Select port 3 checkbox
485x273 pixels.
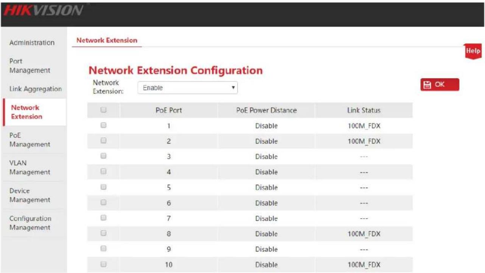pyautogui.click(x=103, y=156)
